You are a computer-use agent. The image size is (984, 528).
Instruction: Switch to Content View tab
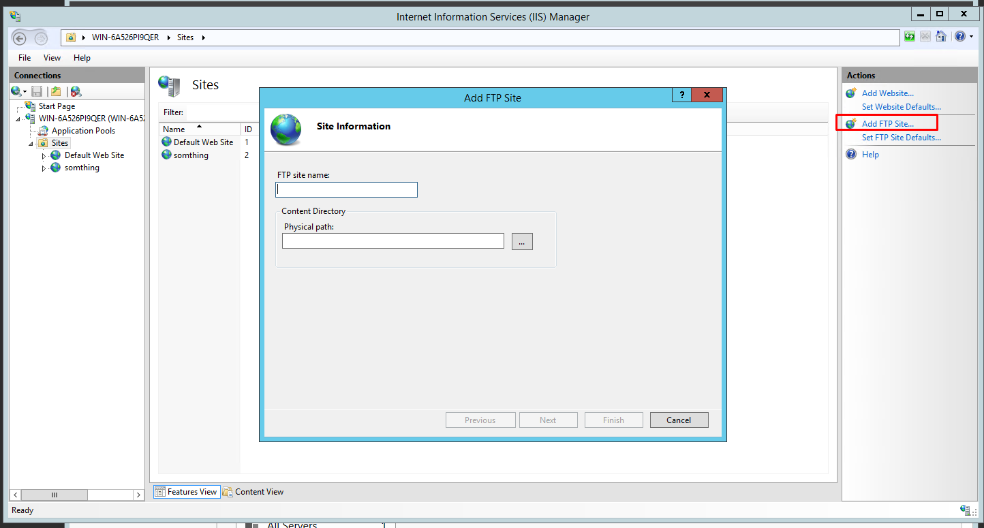click(x=253, y=491)
